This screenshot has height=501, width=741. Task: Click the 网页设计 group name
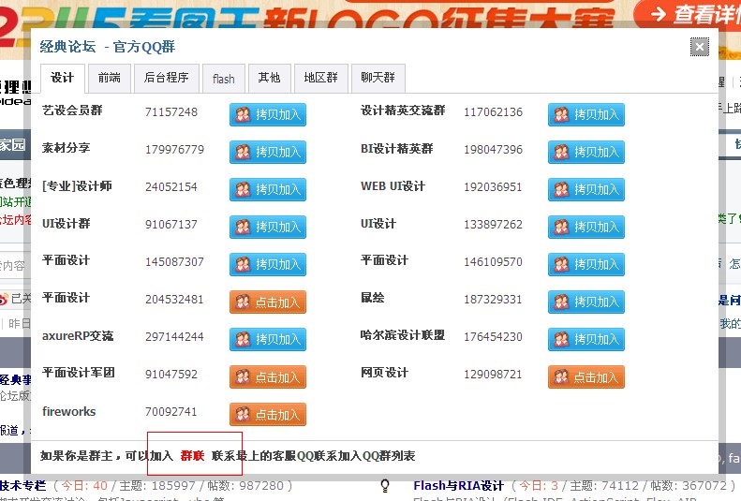pos(385,373)
